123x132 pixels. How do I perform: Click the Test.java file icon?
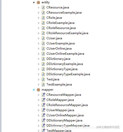43,79
